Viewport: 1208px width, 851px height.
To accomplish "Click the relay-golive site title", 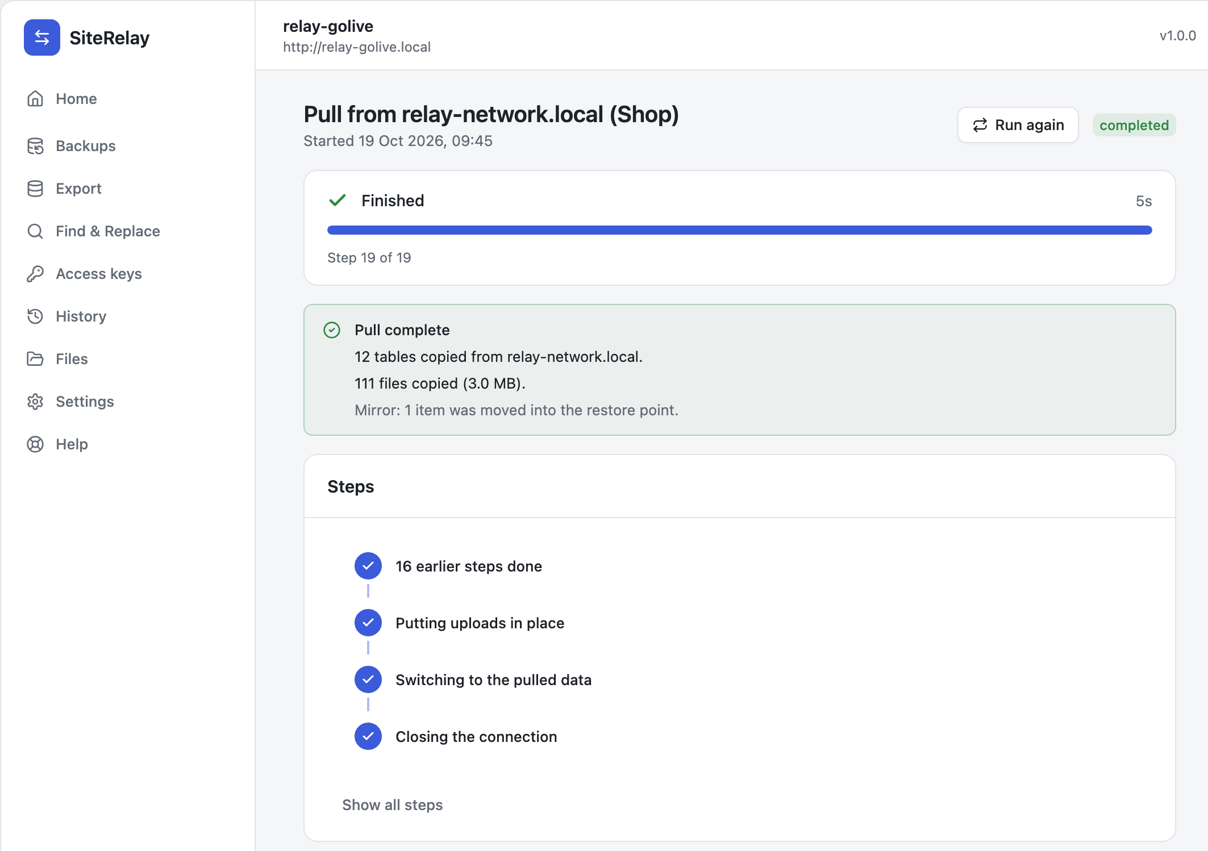I will click(x=328, y=26).
